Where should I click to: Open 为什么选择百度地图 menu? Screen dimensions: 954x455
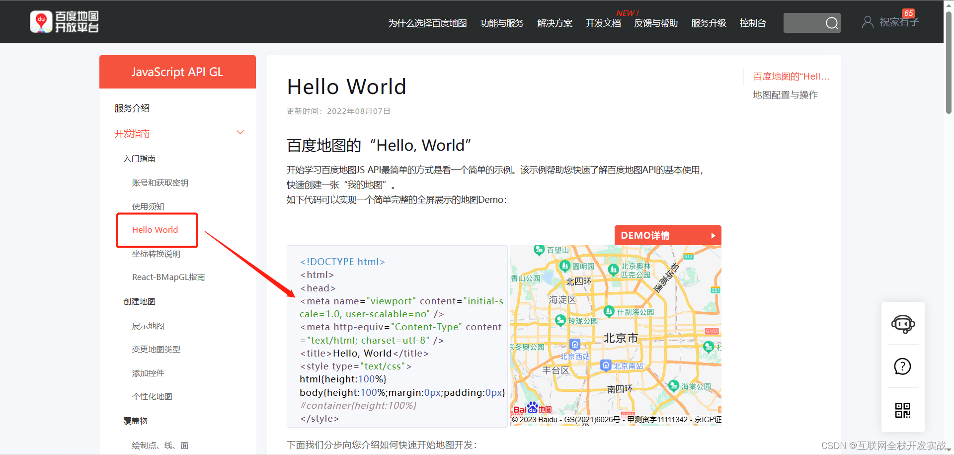427,23
